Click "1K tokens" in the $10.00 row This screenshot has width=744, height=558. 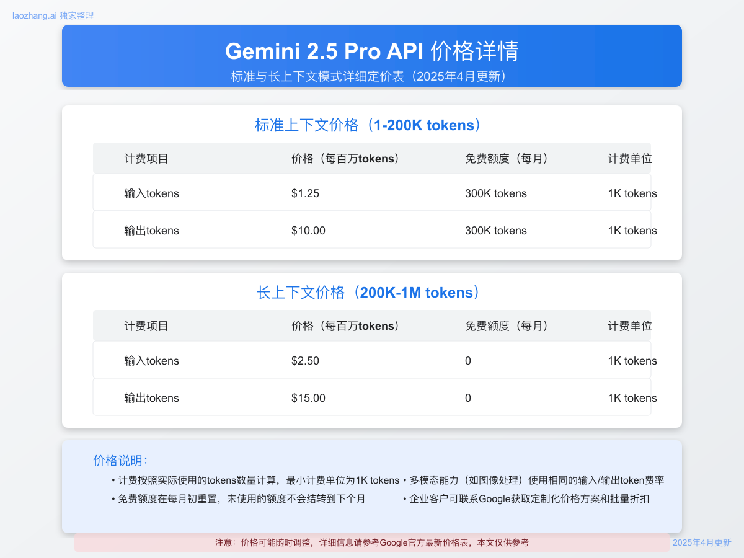(632, 231)
